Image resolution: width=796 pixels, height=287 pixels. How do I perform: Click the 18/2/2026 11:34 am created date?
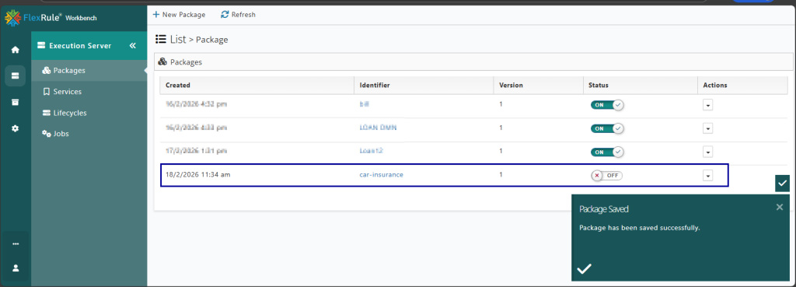(x=198, y=175)
